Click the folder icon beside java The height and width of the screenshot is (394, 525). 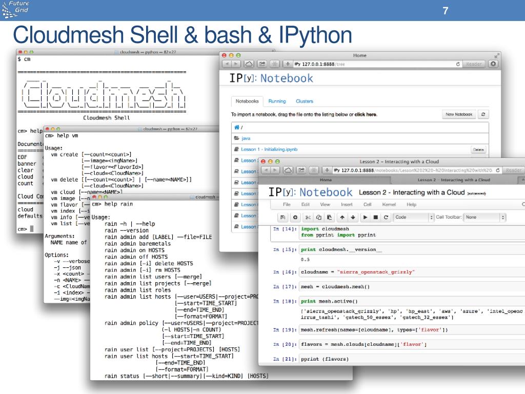click(237, 138)
